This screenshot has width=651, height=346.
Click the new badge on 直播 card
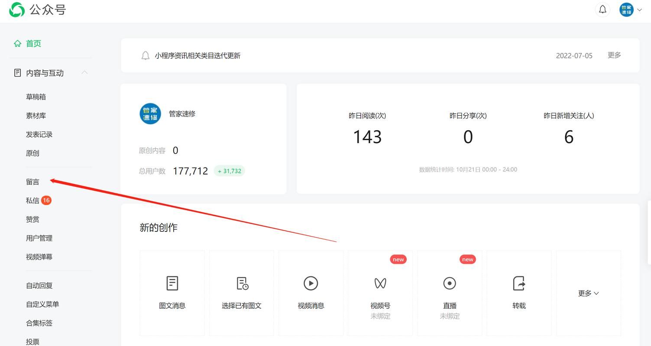(467, 259)
